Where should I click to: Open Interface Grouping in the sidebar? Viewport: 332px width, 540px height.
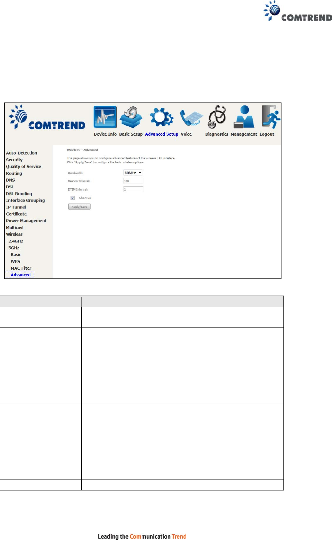coord(25,201)
